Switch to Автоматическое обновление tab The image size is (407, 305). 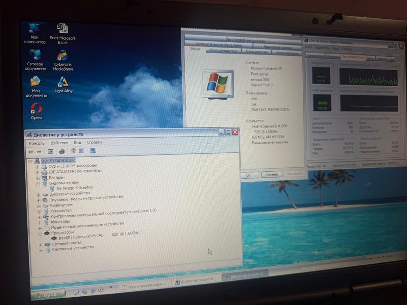[219, 44]
